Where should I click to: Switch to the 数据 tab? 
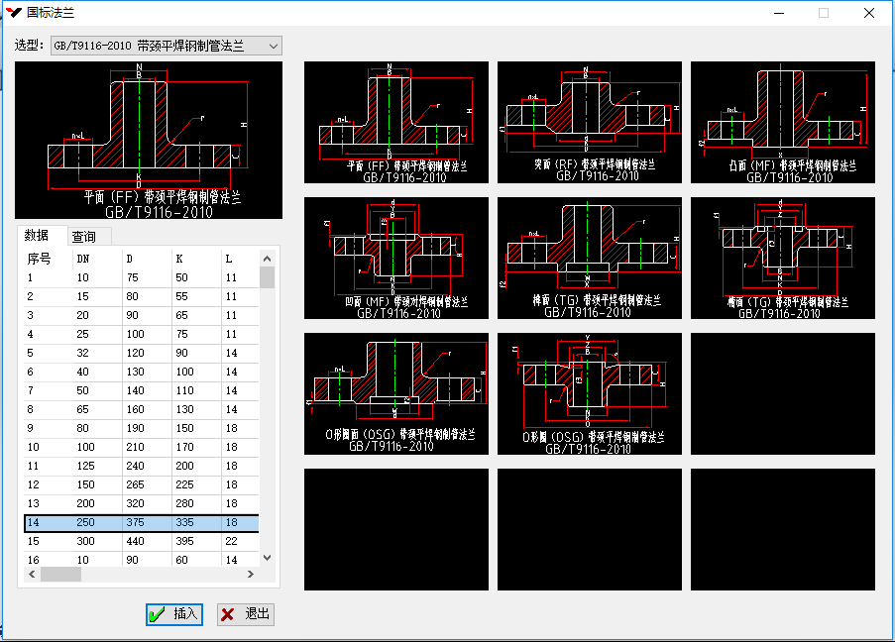tap(37, 236)
